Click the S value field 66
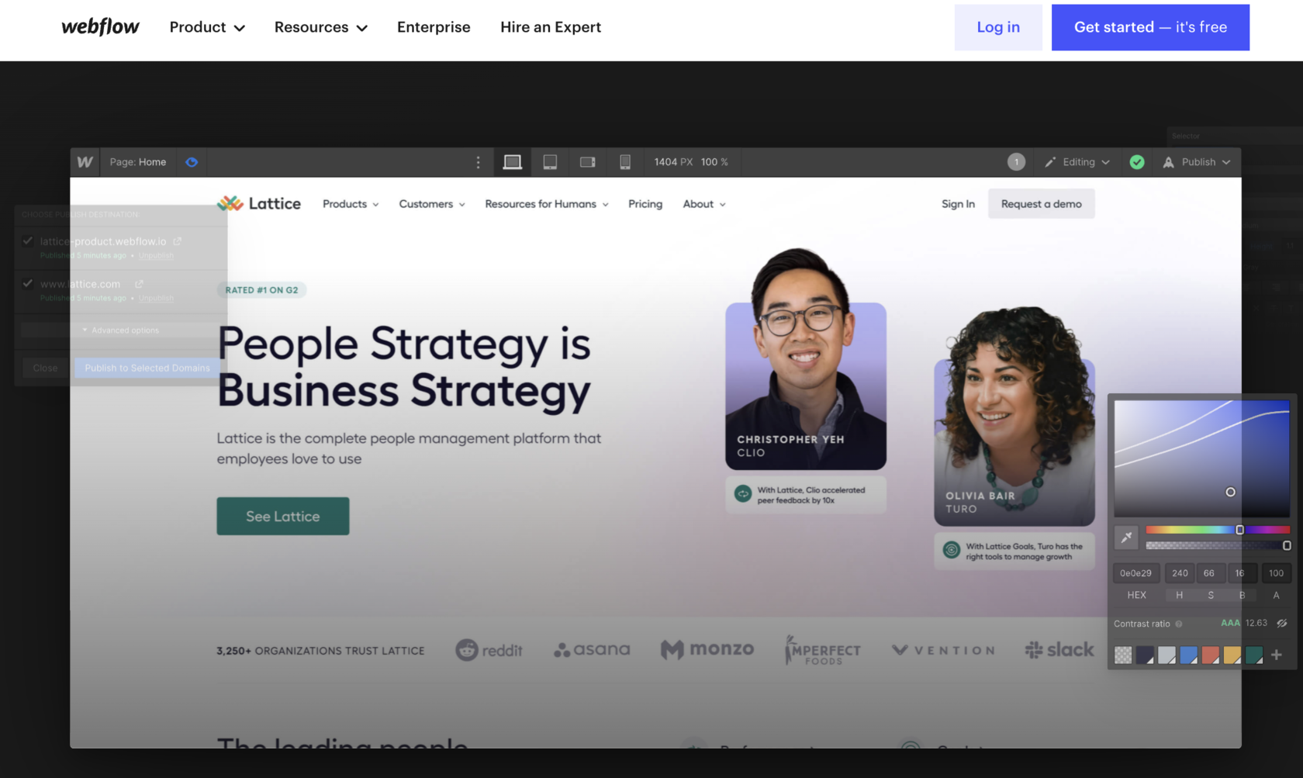This screenshot has height=778, width=1303. [1209, 573]
